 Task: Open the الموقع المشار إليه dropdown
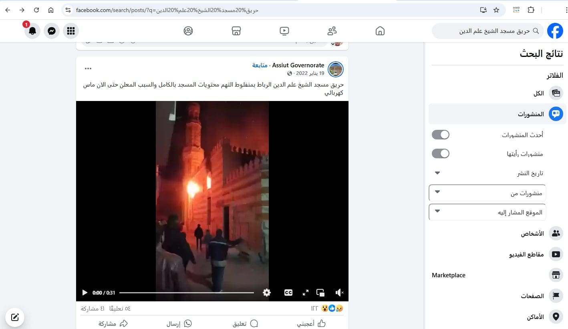487,212
